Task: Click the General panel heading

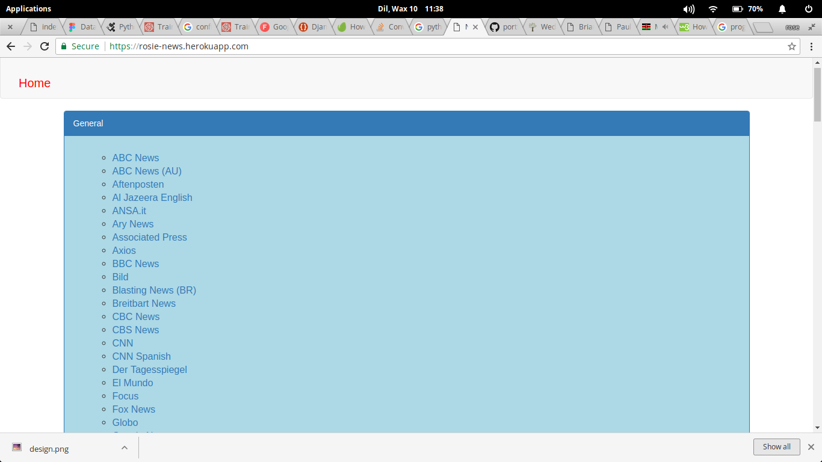Action: point(407,123)
